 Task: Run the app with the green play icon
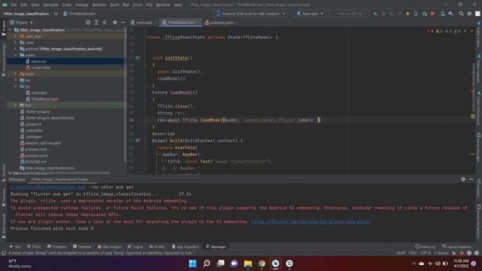[375, 14]
